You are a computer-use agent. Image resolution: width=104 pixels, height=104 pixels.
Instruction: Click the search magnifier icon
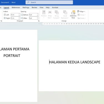[x=28, y=2]
